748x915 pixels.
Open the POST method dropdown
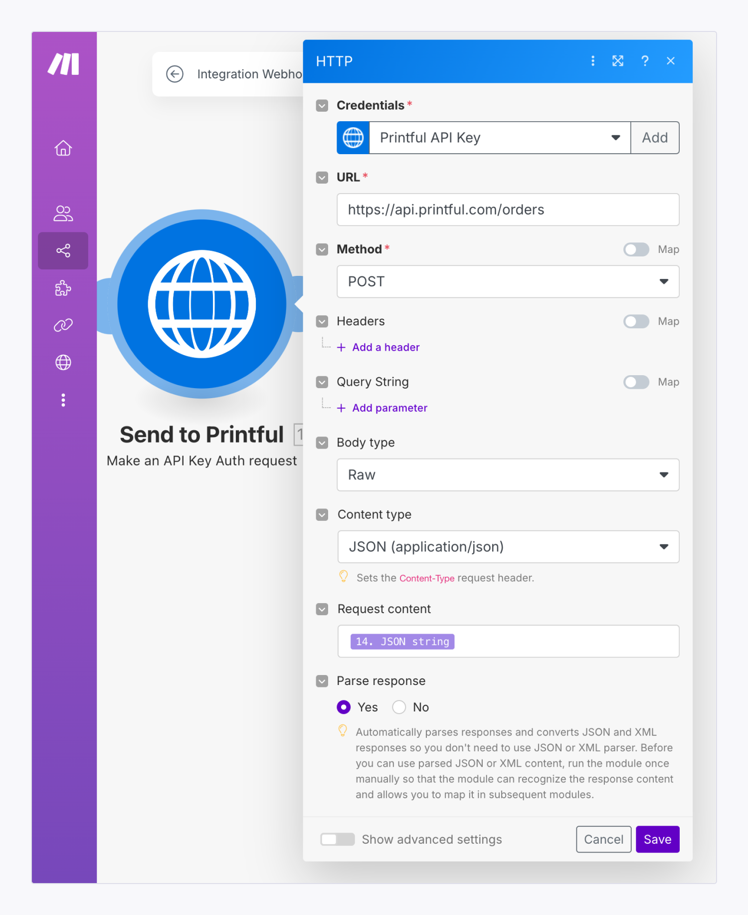508,281
